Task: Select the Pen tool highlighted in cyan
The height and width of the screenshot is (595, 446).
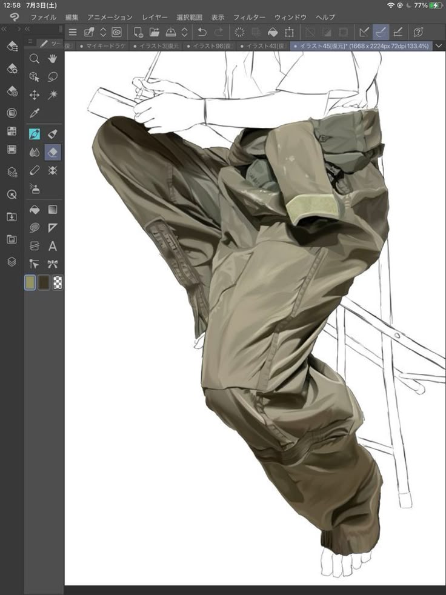Action: click(x=35, y=134)
